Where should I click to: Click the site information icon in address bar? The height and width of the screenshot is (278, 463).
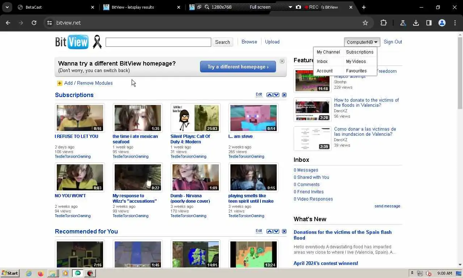tap(50, 23)
